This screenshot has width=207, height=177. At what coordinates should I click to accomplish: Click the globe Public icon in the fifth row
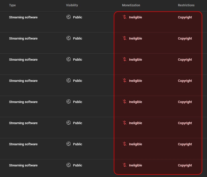pyautogui.click(x=69, y=102)
